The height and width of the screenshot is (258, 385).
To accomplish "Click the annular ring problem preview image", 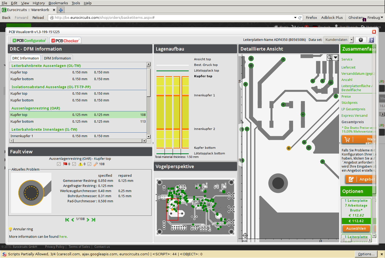I will point(31,193).
